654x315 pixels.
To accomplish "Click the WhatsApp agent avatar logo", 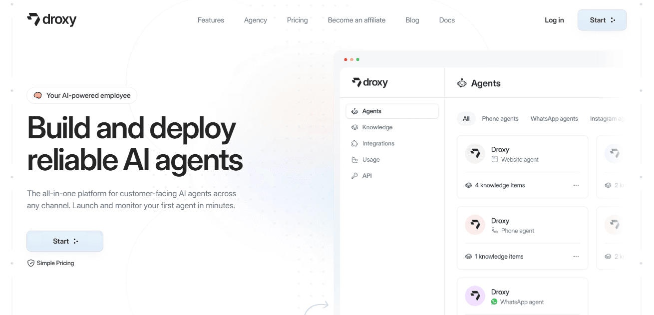I will tap(475, 296).
